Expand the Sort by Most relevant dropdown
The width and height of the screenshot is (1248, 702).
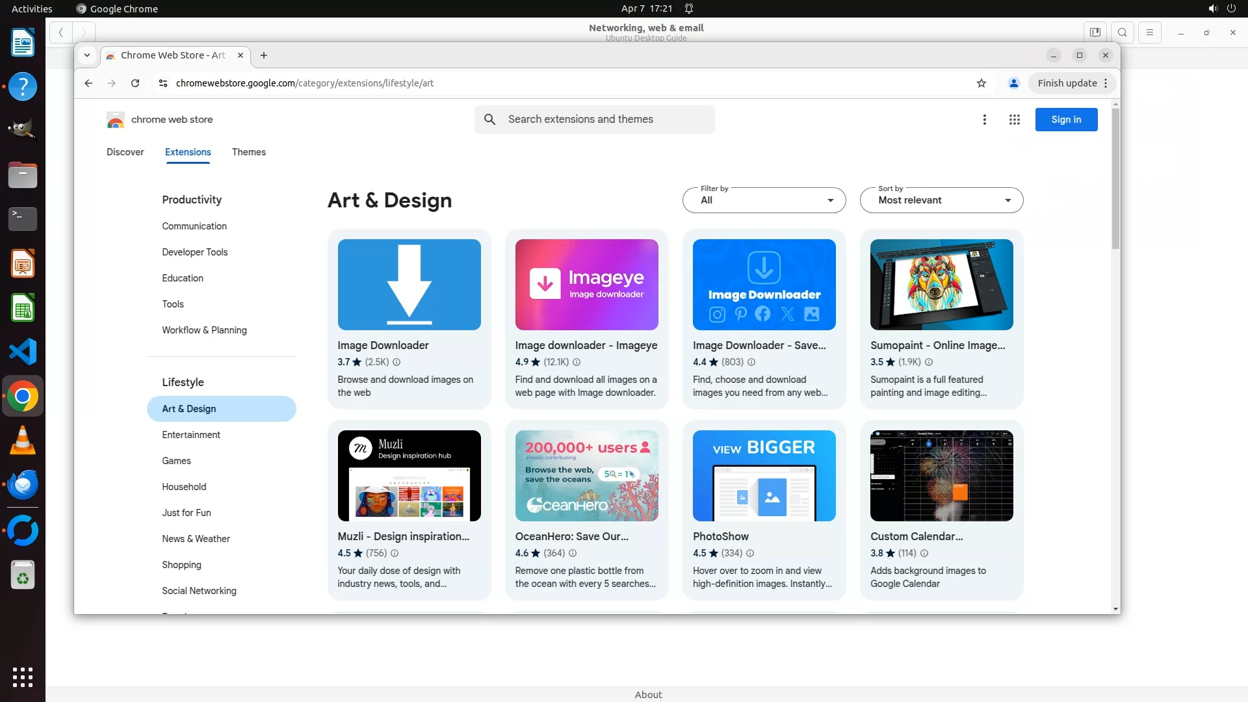(x=941, y=200)
